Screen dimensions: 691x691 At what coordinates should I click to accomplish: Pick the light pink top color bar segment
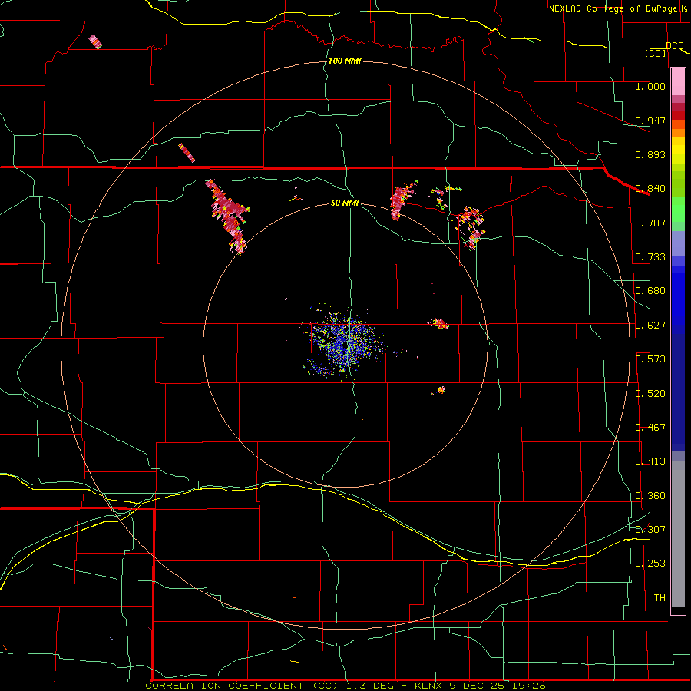(678, 82)
